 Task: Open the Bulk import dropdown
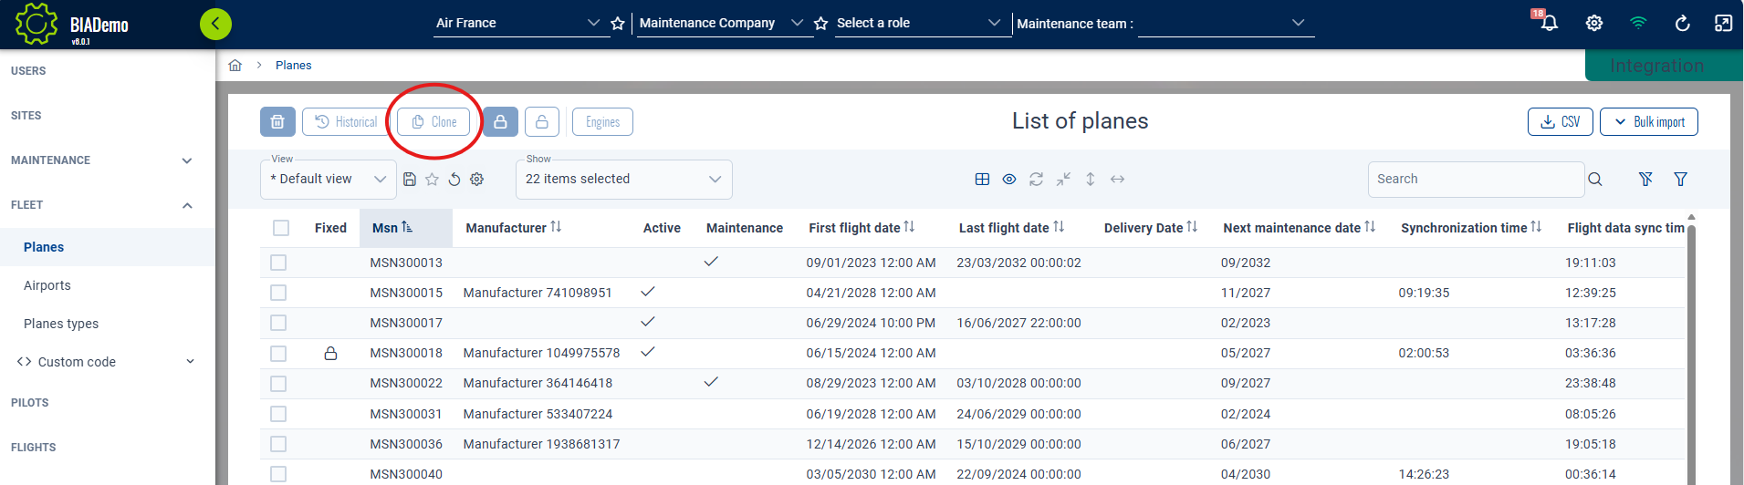coord(1649,122)
